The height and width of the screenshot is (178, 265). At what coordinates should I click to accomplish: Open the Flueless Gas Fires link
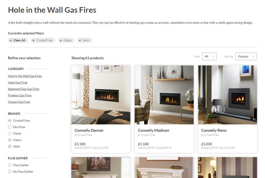(20, 95)
